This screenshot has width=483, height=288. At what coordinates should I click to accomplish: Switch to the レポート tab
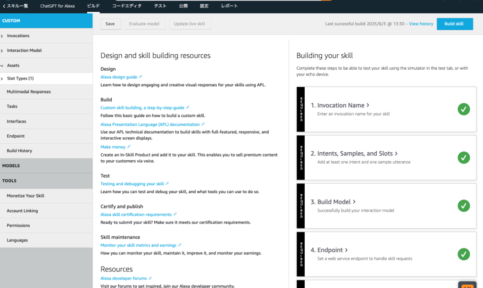[229, 6]
